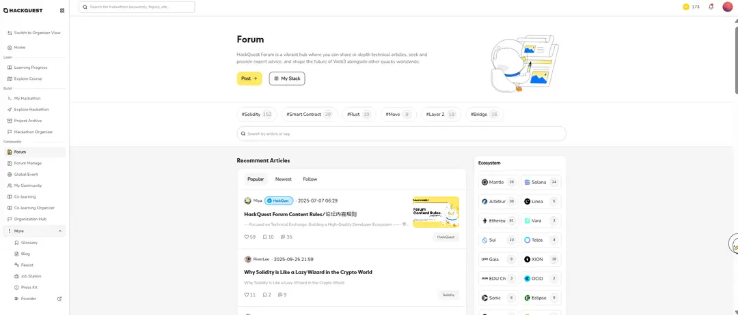Click the gold coin balance icon
This screenshot has height=315, width=738.
point(686,7)
